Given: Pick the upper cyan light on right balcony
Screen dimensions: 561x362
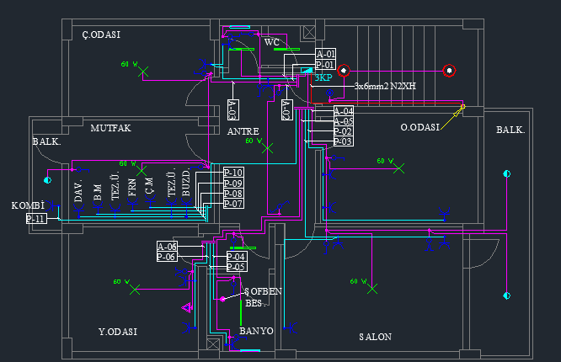Looking at the screenshot, I should point(506,173).
